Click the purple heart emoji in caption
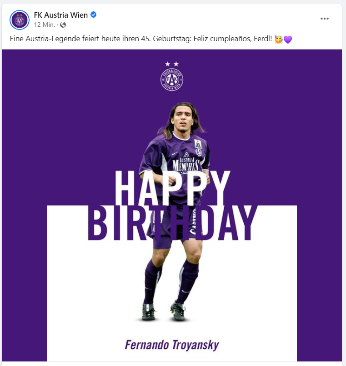 click(x=288, y=39)
